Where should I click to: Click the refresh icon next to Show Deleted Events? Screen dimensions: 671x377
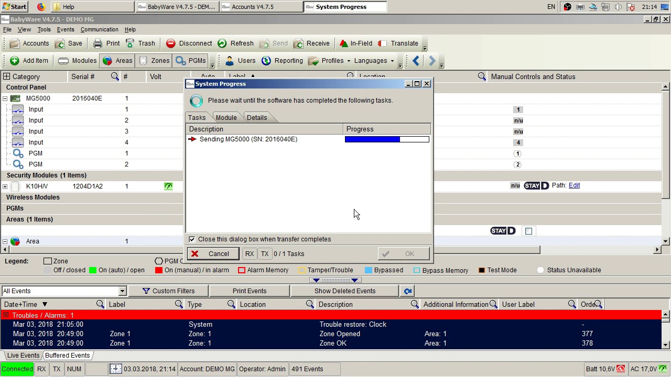(408, 291)
